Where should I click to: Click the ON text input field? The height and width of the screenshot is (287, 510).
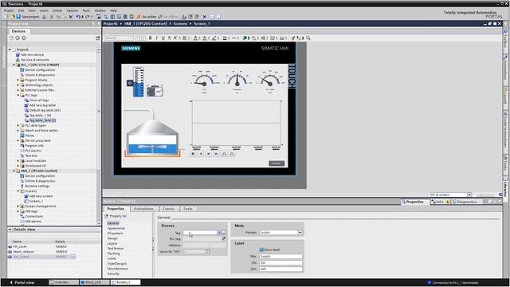coord(281,262)
